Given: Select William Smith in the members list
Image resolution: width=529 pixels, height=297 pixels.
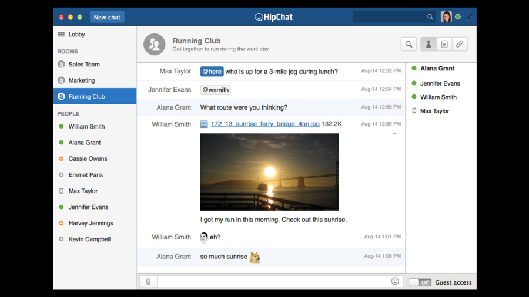Looking at the screenshot, I should 438,97.
